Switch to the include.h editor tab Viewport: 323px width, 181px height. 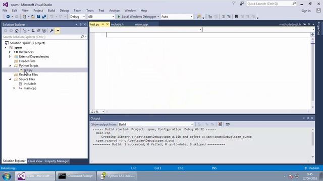(117, 24)
